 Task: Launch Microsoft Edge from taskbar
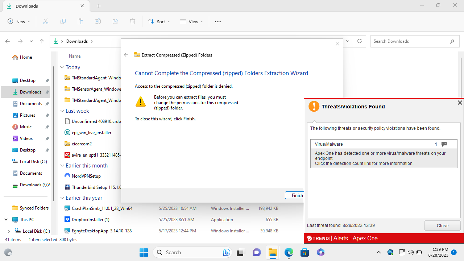point(289,252)
